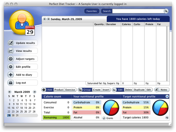Click the Grams info icon
Viewport: 176px width, 132px height.
104,118
